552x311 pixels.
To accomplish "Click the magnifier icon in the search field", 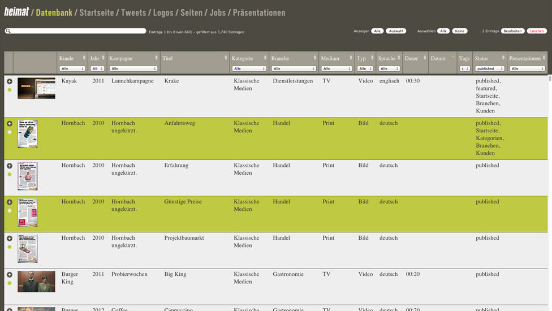I will tap(8, 31).
